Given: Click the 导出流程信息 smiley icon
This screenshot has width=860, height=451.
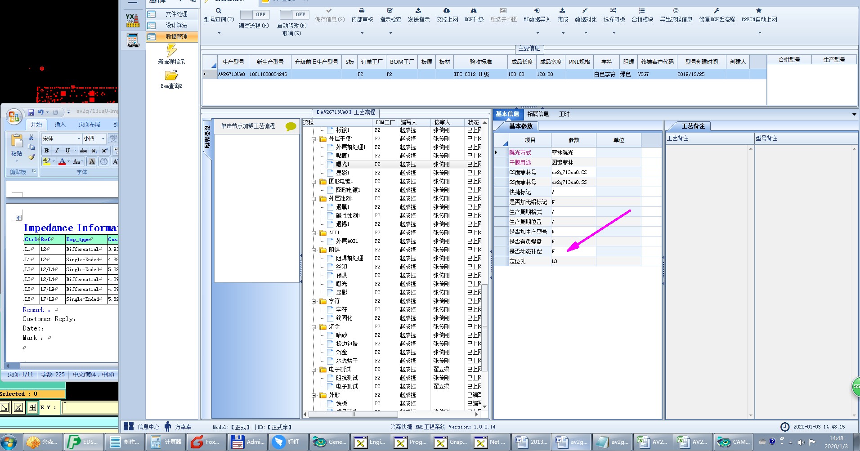Looking at the screenshot, I should click(x=676, y=10).
